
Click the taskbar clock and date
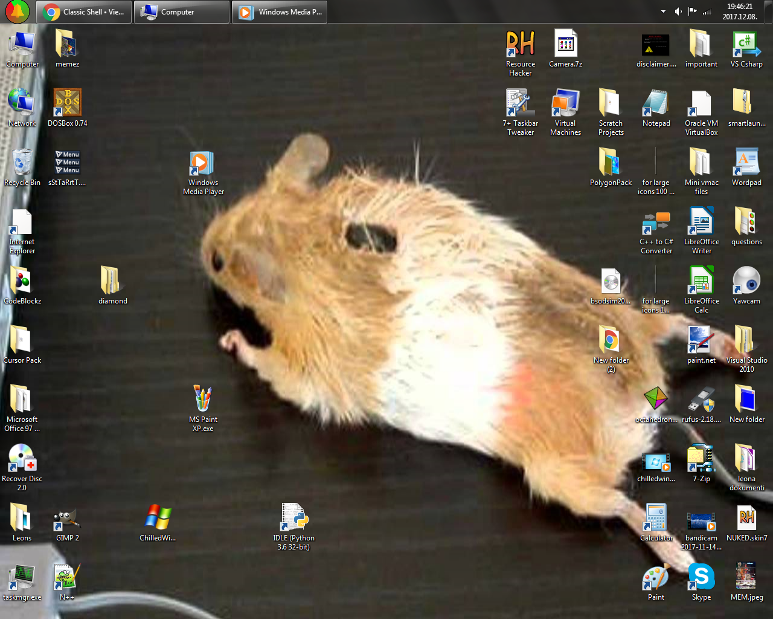(740, 11)
